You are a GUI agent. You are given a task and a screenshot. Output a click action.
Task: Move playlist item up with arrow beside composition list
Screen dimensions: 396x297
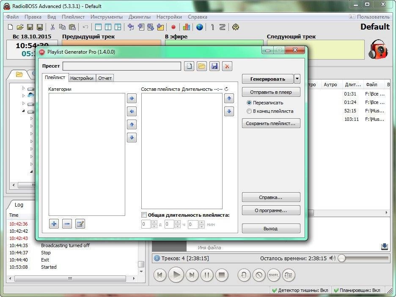[229, 98]
